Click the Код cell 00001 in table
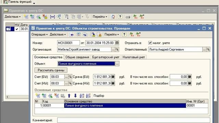This screenshot has height=123, width=219. (x=53, y=106)
